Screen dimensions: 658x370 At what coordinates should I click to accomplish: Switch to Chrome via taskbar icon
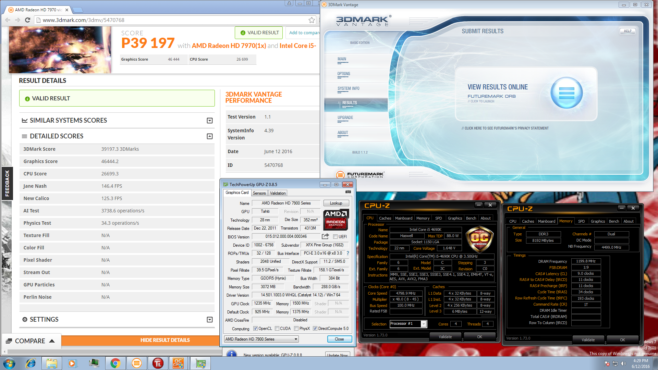(x=115, y=363)
